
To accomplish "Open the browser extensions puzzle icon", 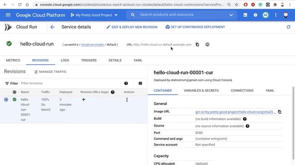I will tap(275, 5).
